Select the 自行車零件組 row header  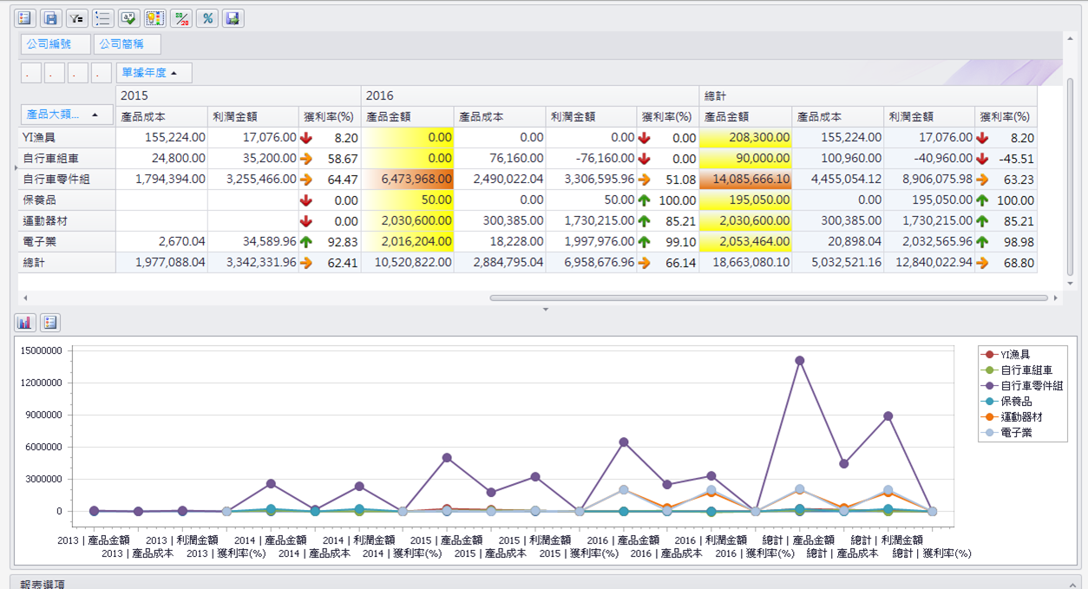(67, 179)
